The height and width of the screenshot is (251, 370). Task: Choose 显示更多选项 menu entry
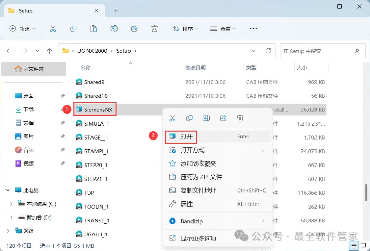(x=218, y=238)
